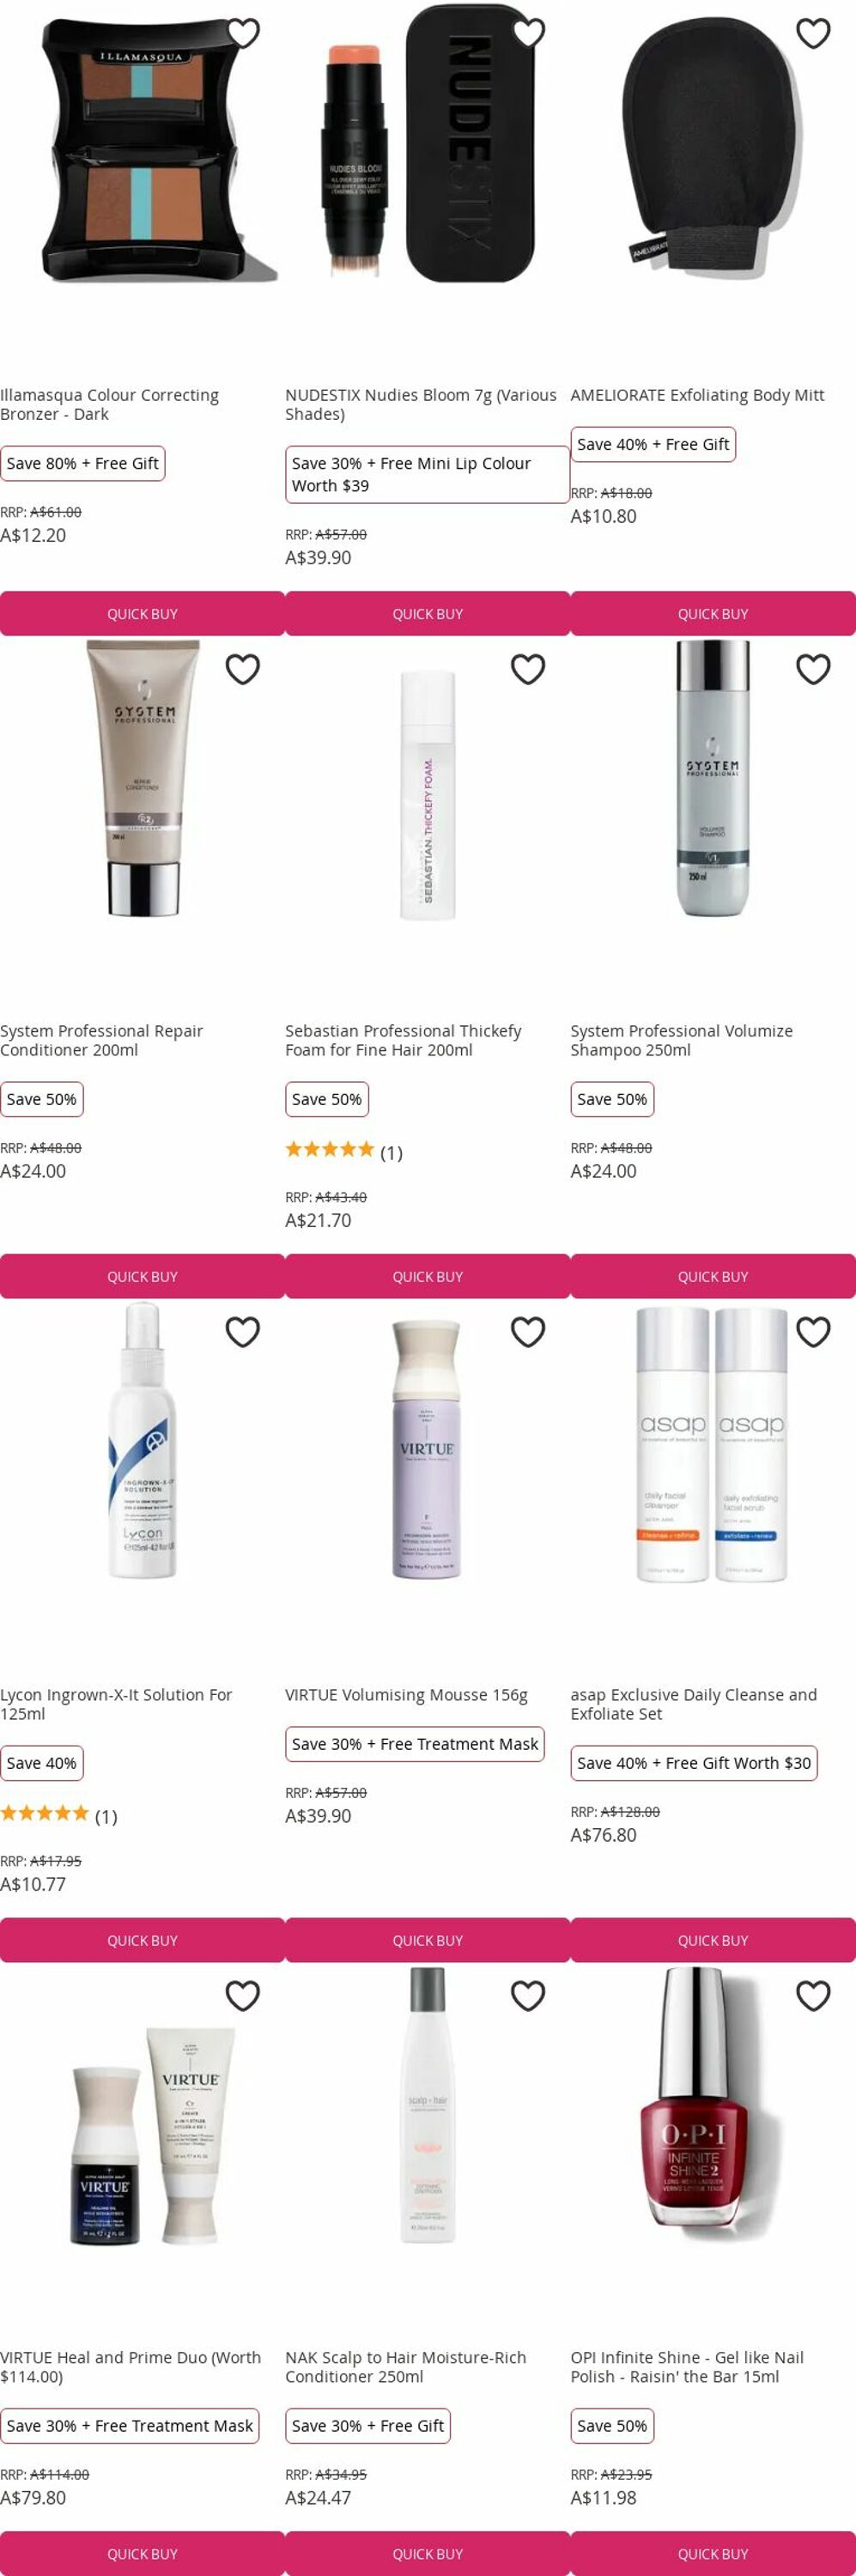Heart the Lycon Ingrown-X-It Solution product
The width and height of the screenshot is (856, 2576).
click(243, 1332)
